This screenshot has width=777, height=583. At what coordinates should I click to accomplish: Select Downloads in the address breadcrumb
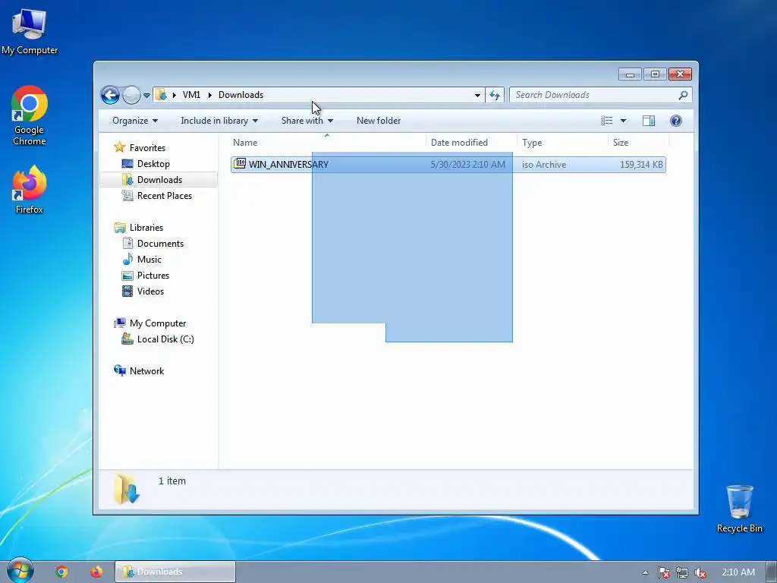coord(241,95)
